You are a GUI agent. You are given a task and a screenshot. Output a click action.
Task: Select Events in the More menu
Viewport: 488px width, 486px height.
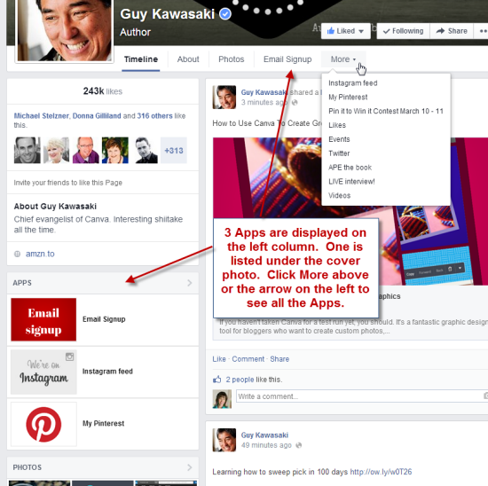tap(339, 139)
